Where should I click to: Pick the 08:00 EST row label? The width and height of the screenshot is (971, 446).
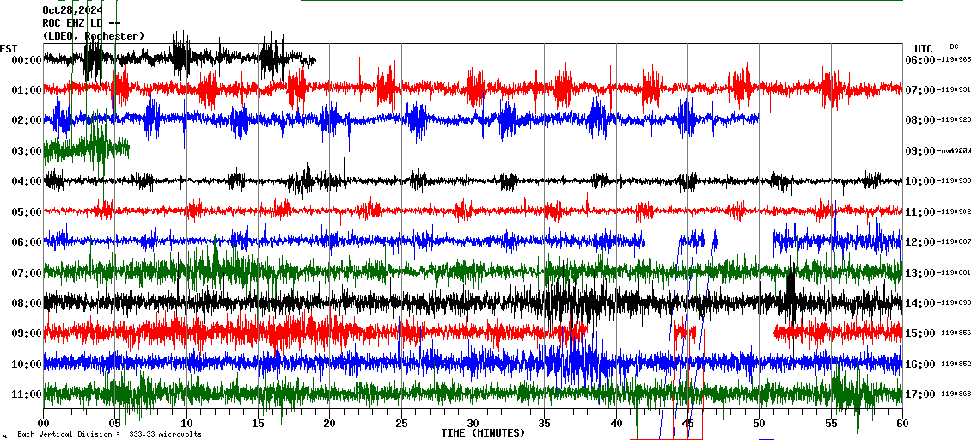point(27,303)
